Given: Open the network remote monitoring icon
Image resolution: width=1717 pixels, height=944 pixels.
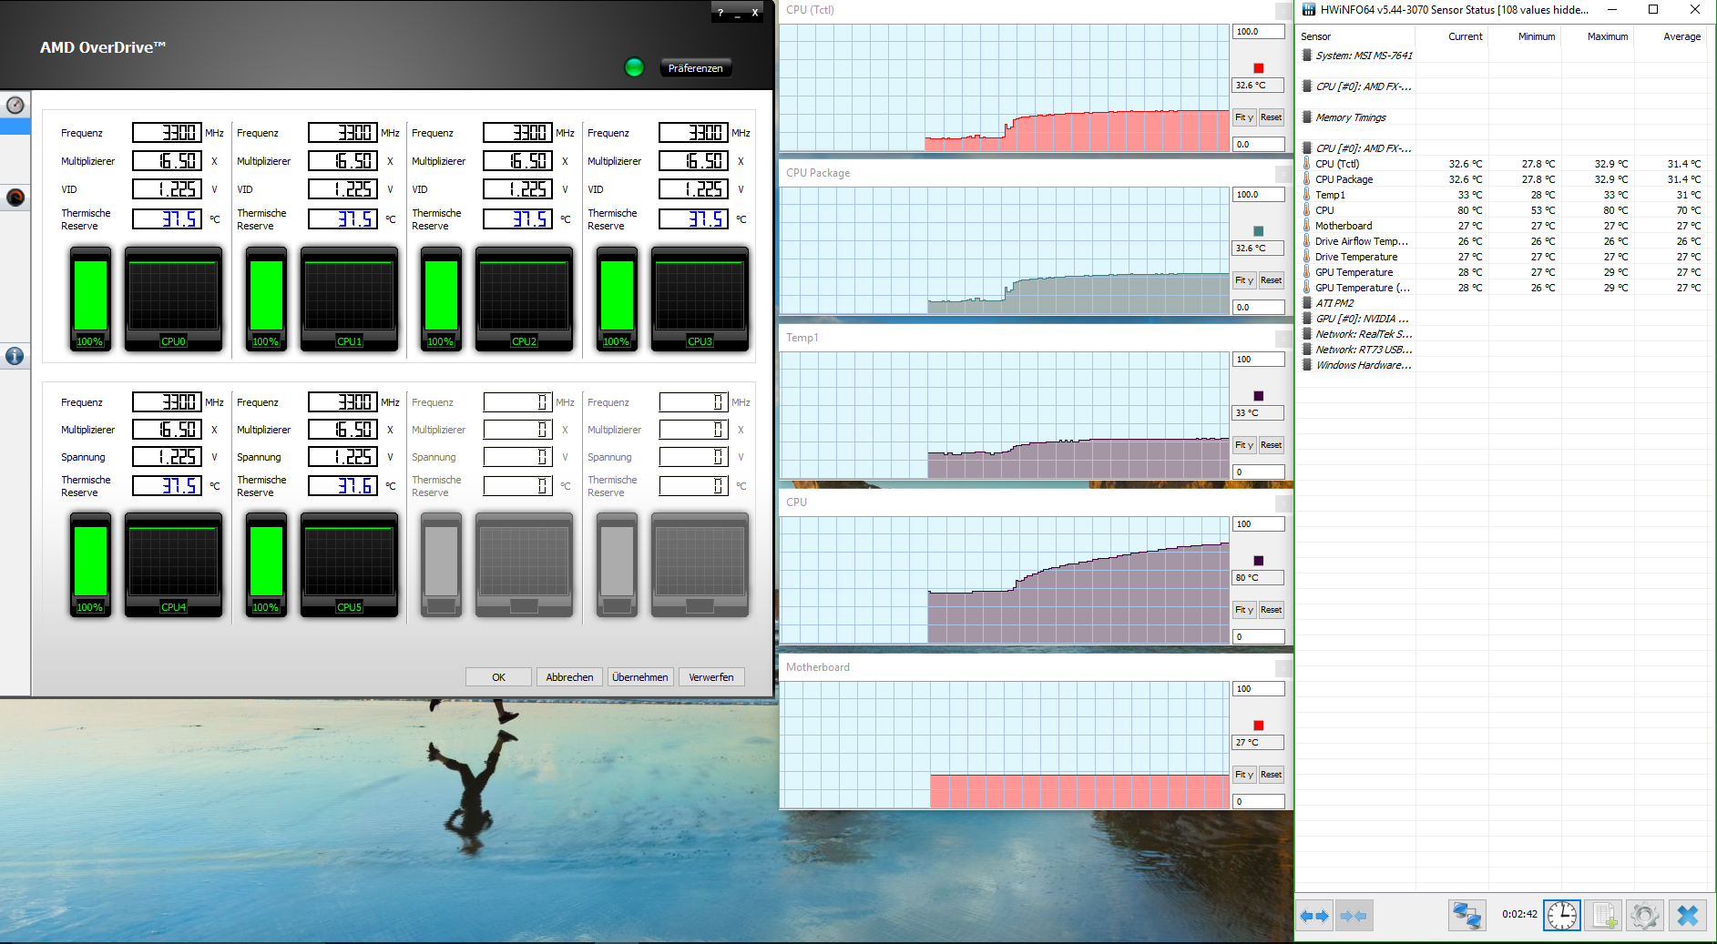Looking at the screenshot, I should point(1467,916).
